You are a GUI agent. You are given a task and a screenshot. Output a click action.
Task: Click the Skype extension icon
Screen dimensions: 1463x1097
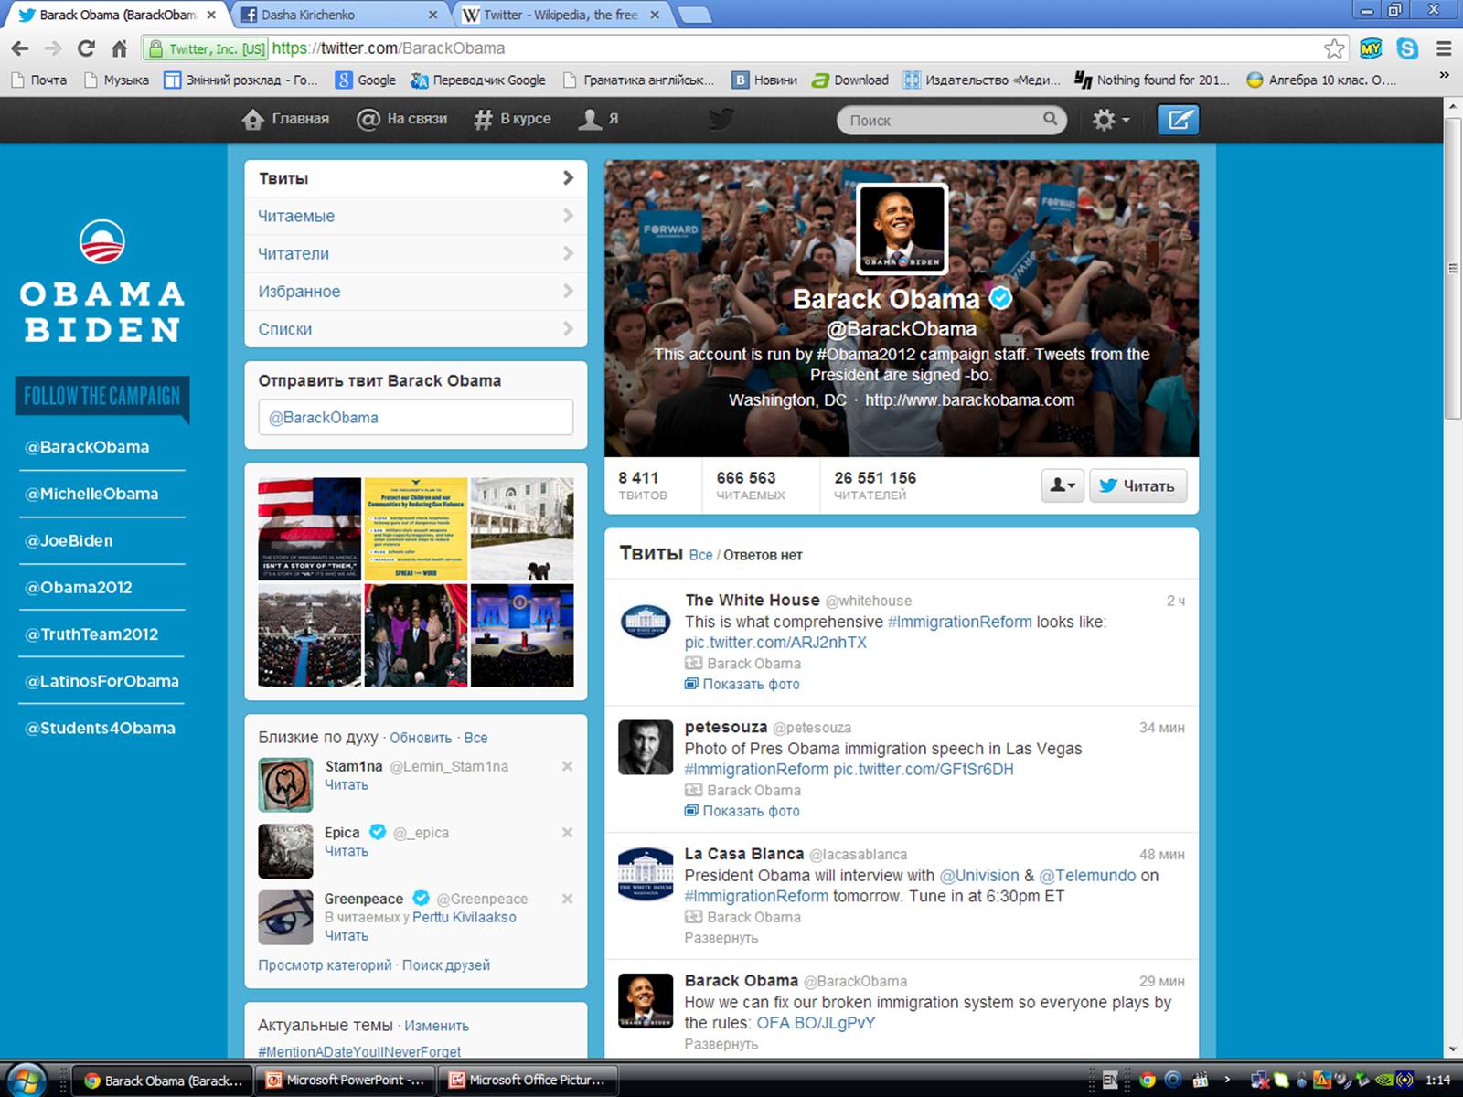(1407, 48)
